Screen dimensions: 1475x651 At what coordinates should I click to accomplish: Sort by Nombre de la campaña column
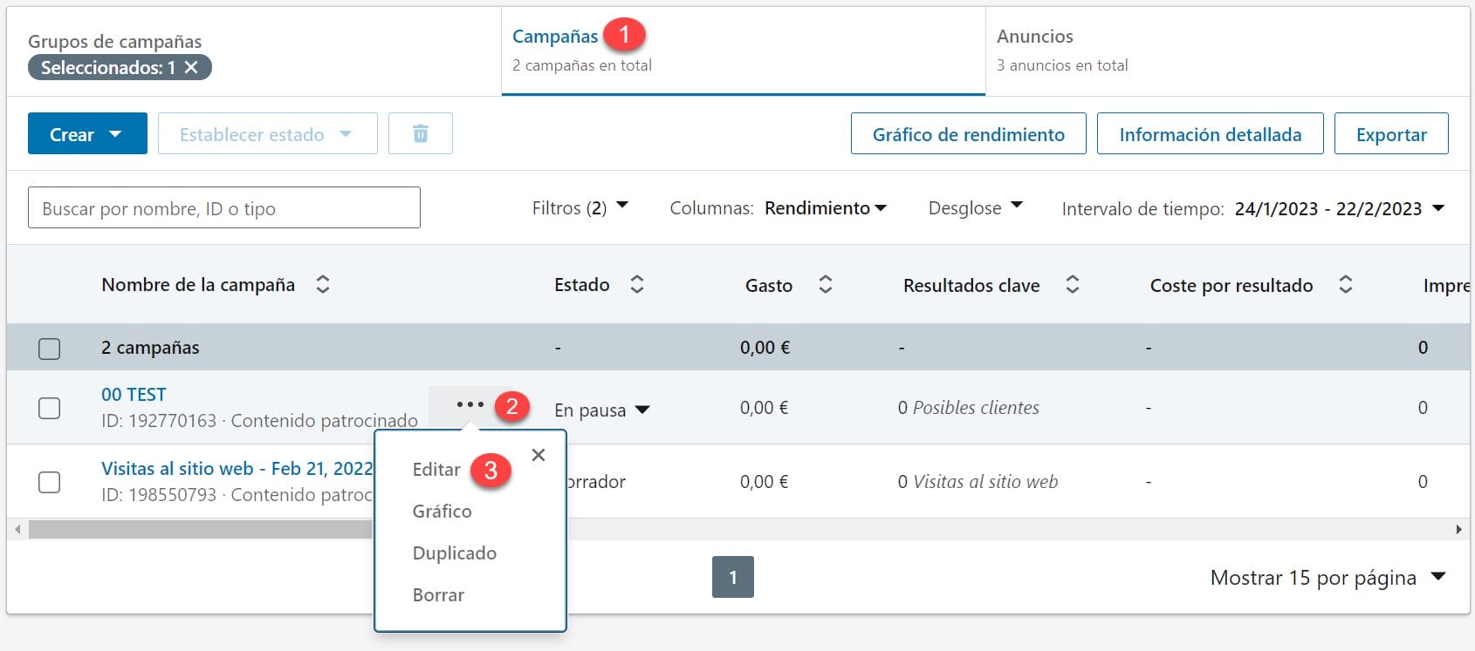pyautogui.click(x=323, y=284)
